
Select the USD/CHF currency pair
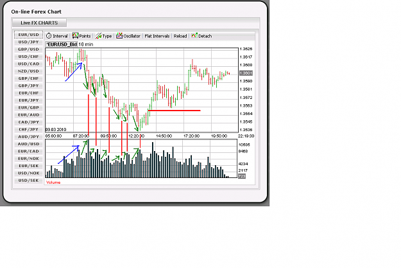point(29,57)
